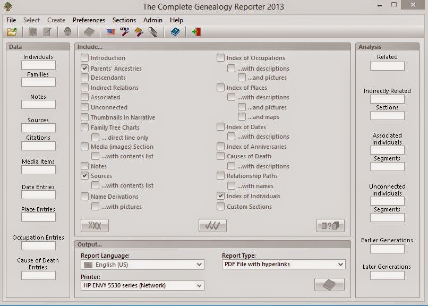Open the Select menu

tap(31, 20)
